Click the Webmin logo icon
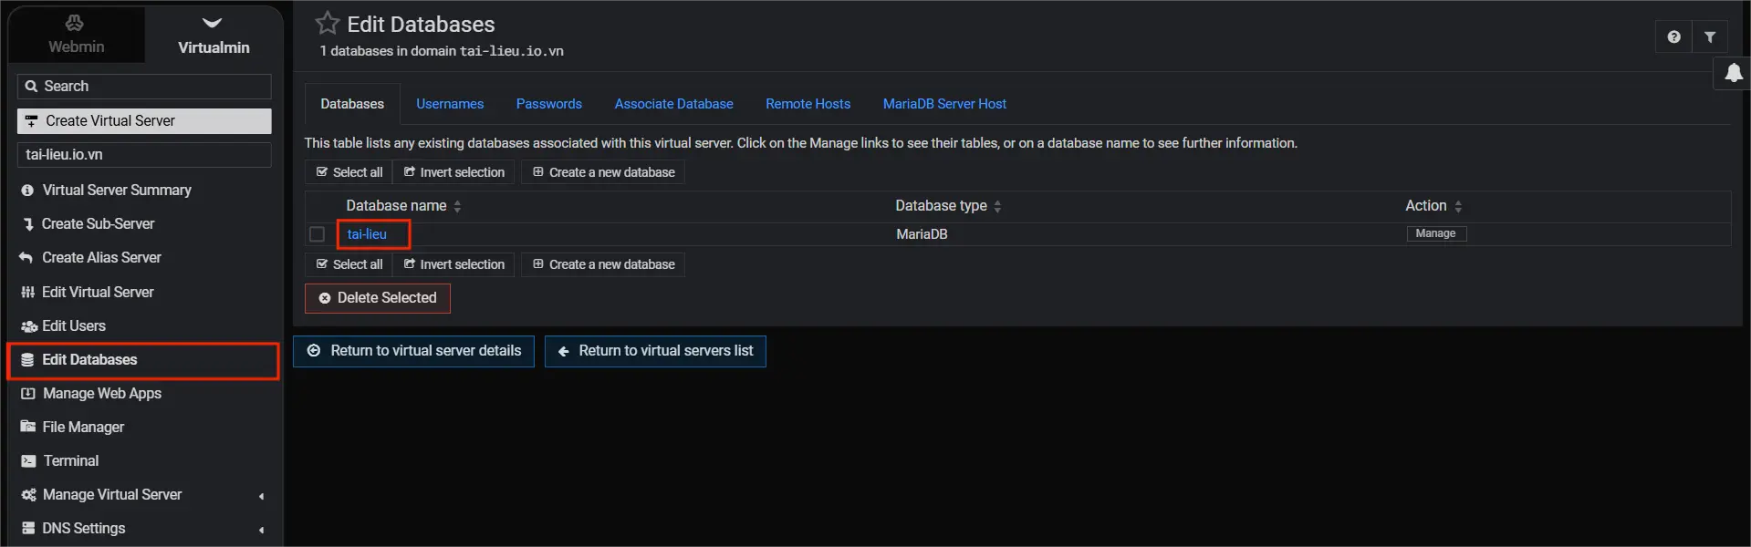1751x547 pixels. point(75,23)
